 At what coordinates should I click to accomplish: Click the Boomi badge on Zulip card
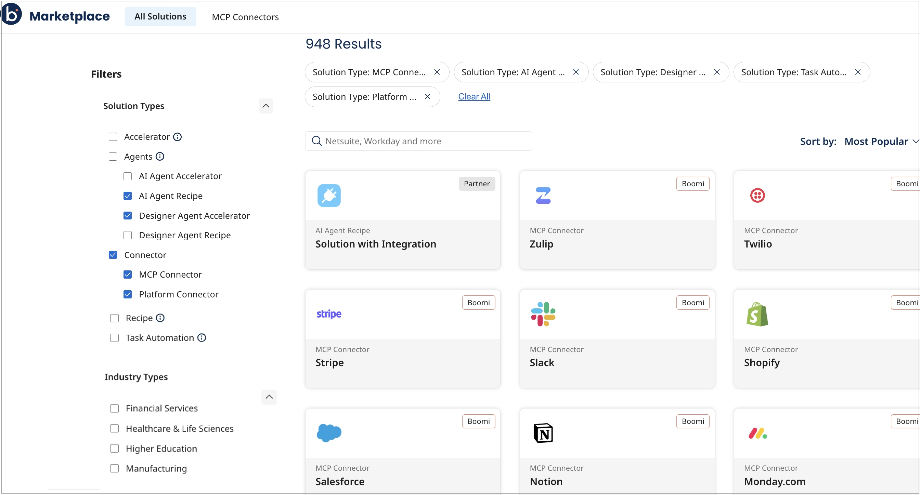(692, 184)
